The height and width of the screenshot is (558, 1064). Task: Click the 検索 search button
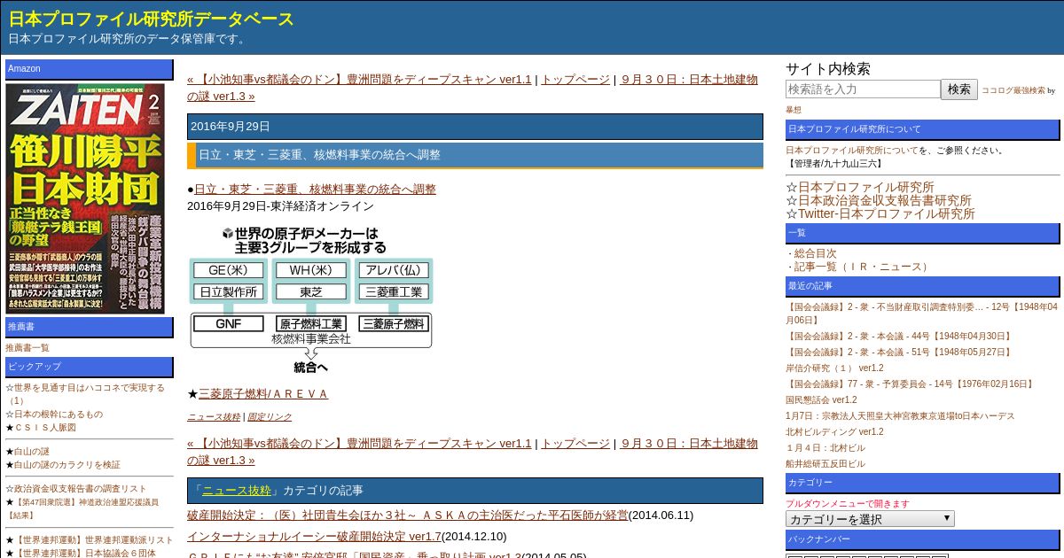pyautogui.click(x=959, y=89)
